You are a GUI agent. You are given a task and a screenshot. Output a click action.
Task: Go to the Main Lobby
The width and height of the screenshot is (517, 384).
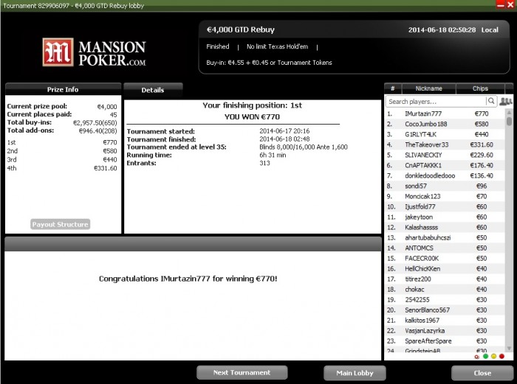[x=355, y=373]
